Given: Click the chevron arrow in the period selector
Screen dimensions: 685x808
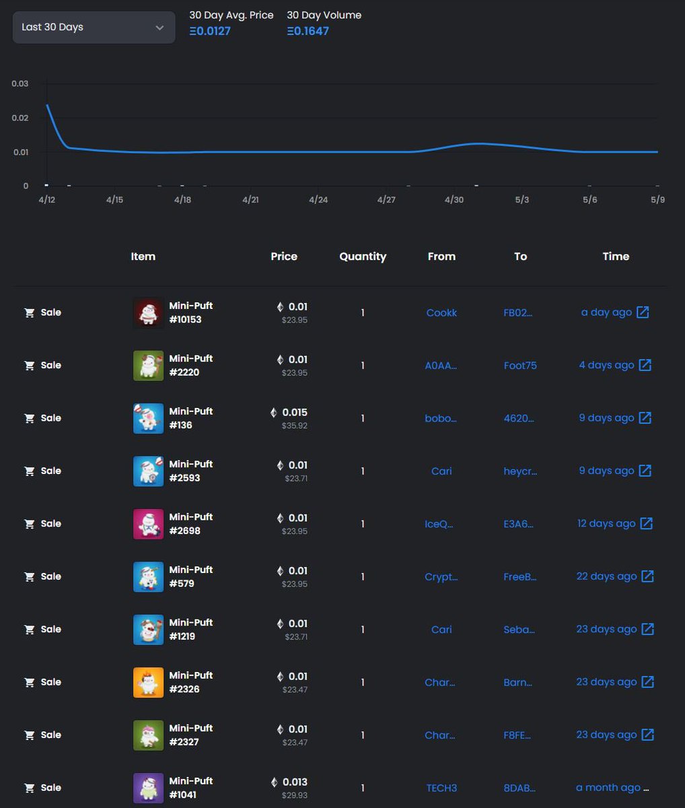Looking at the screenshot, I should click(x=159, y=28).
